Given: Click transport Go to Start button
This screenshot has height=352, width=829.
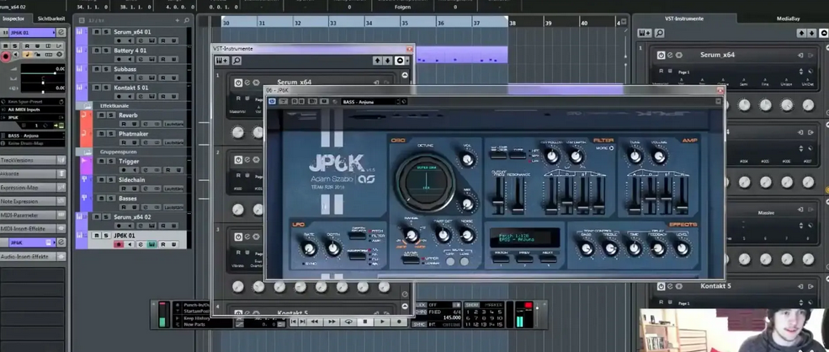Looking at the screenshot, I should pos(294,322).
